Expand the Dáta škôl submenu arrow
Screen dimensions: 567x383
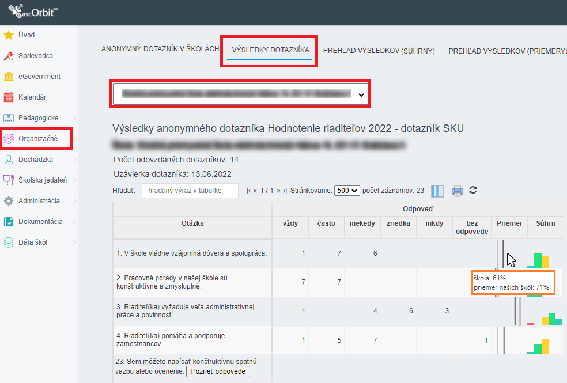coord(74,242)
